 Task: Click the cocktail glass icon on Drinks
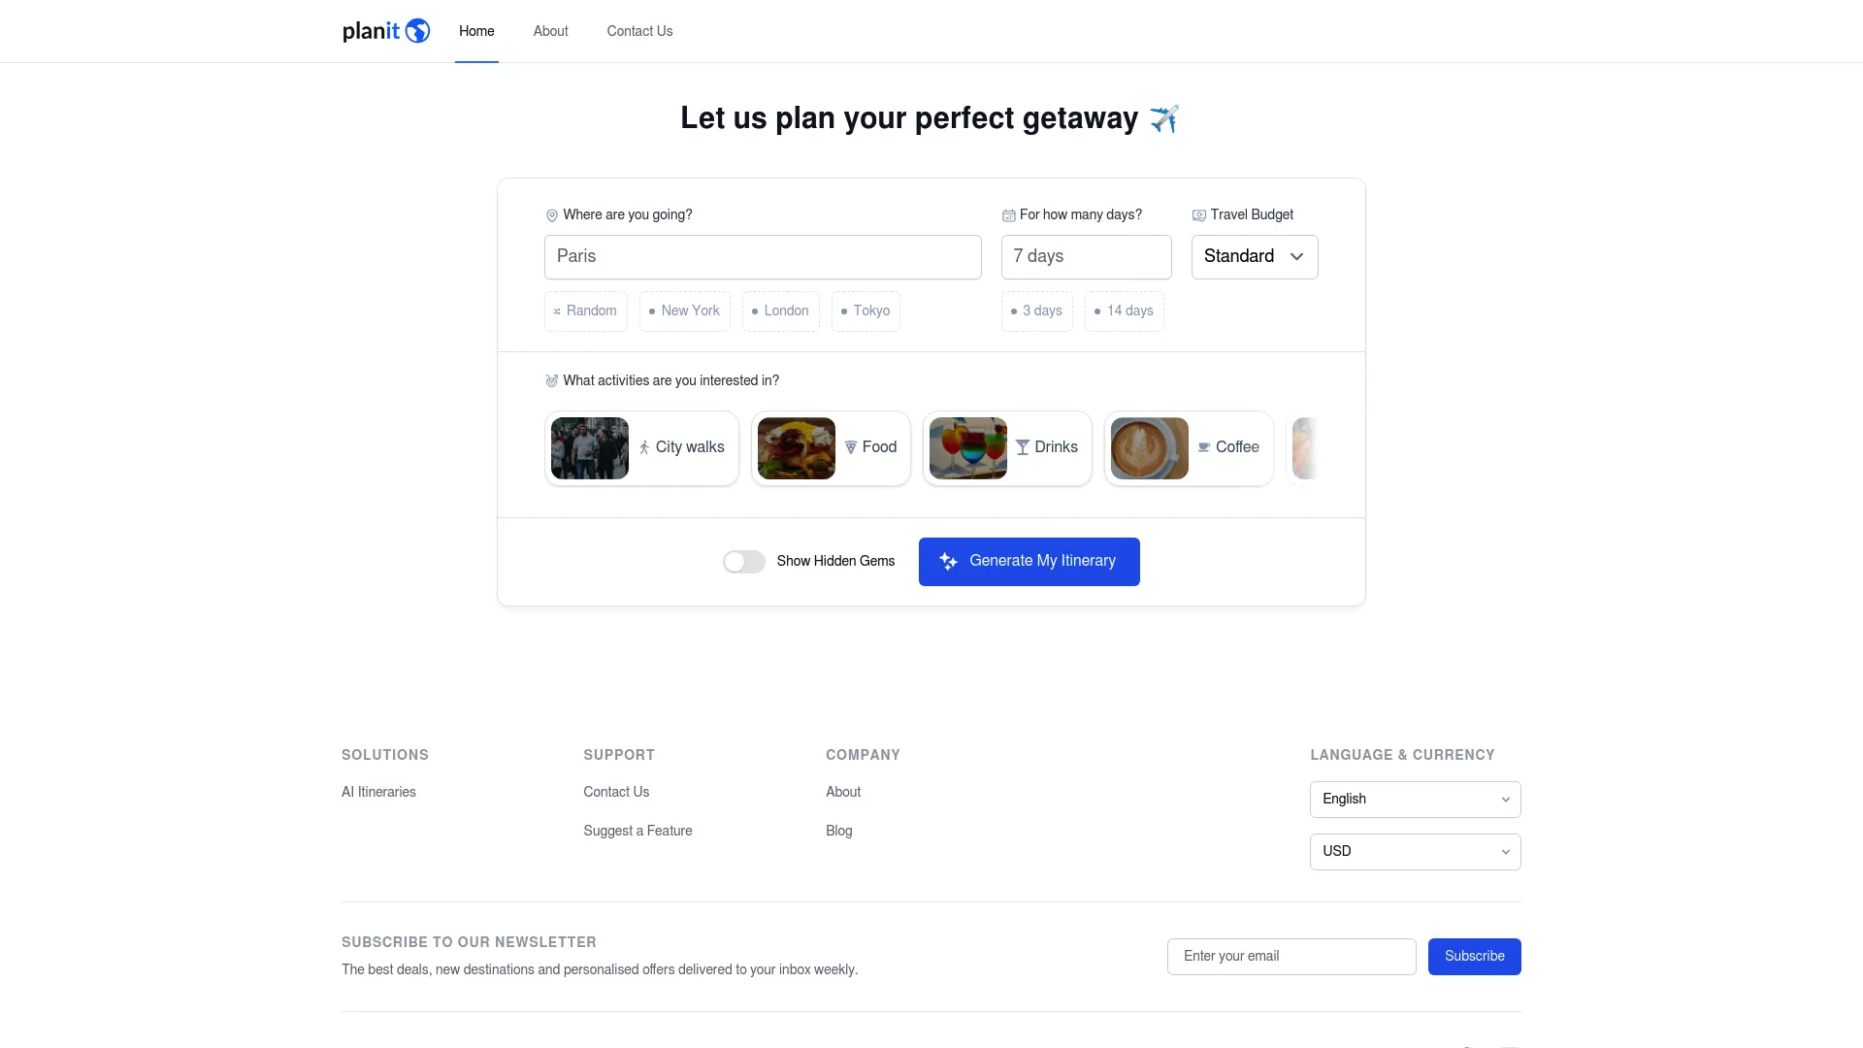pyautogui.click(x=1022, y=447)
